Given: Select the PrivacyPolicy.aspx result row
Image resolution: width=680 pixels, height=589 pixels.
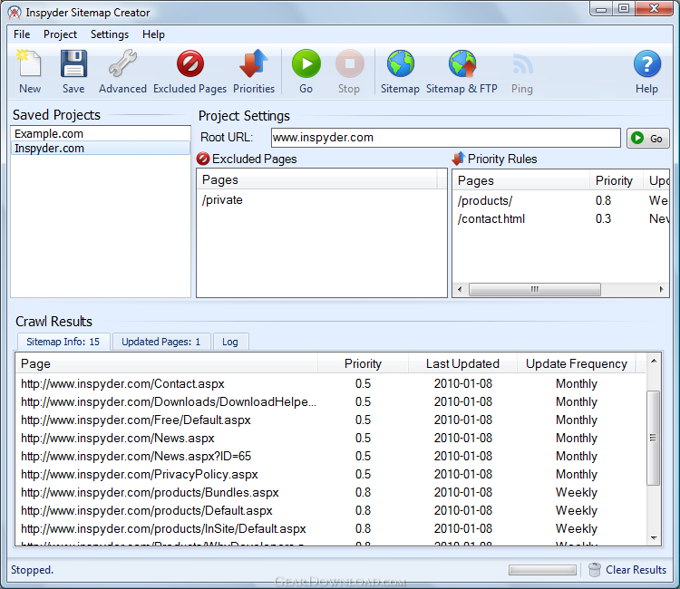Looking at the screenshot, I should click(x=331, y=474).
